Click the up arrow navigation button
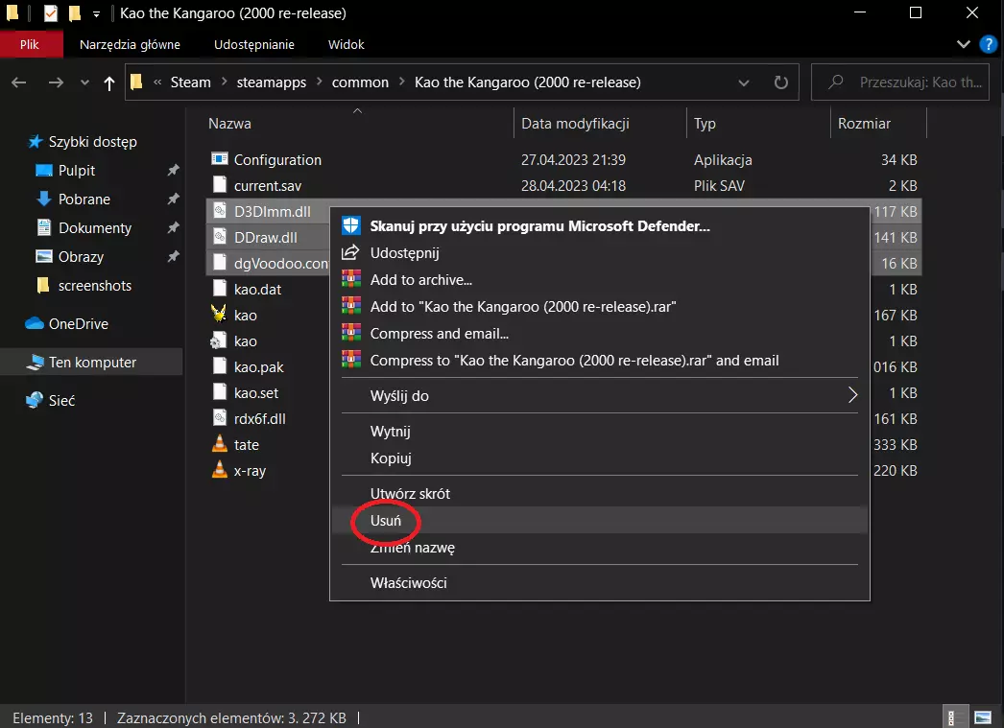1004x728 pixels. point(108,82)
